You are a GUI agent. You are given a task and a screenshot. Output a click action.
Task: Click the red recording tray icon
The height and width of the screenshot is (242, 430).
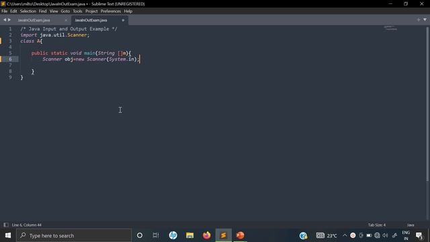tap(353, 235)
